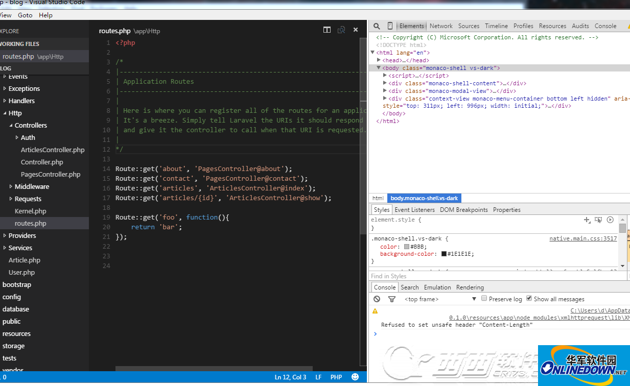Viewport: 630px width, 386px height.
Task: Click the html breadcrumb item
Action: click(x=378, y=198)
